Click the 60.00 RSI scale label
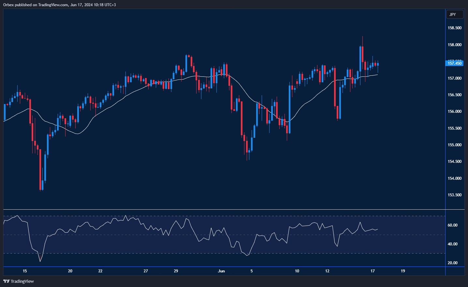 coord(452,225)
